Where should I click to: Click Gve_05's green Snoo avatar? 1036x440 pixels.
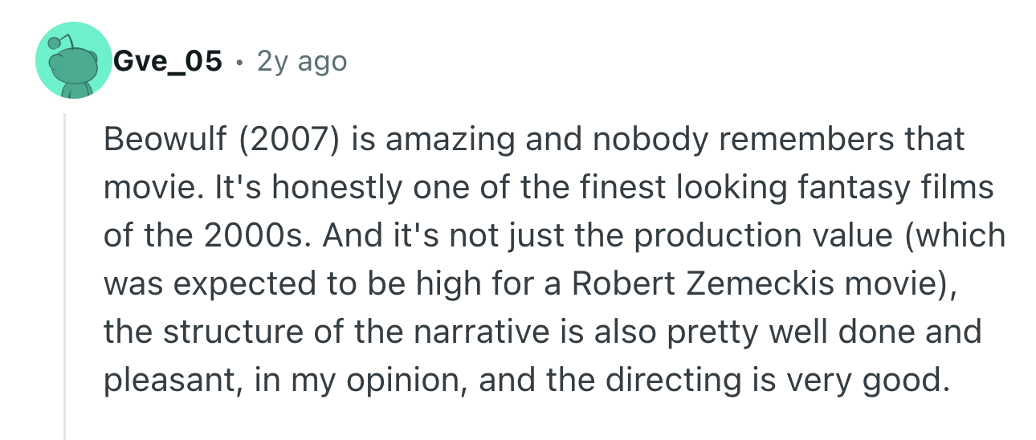(x=72, y=61)
